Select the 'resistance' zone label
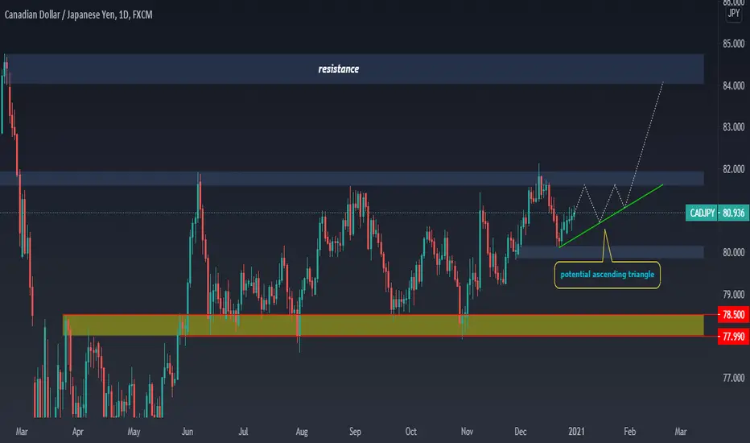 339,69
